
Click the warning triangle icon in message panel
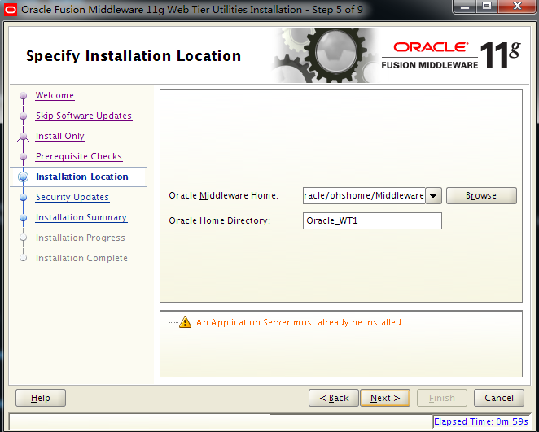(185, 322)
